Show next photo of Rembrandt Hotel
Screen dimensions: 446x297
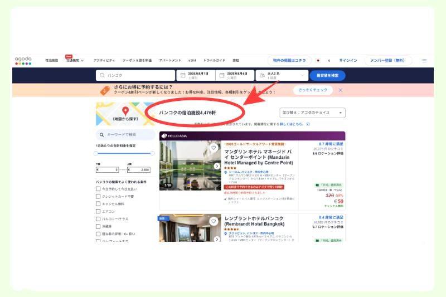pyautogui.click(x=217, y=239)
